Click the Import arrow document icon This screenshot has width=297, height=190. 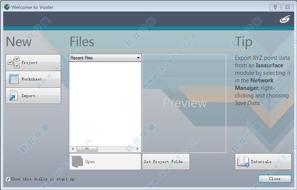(x=13, y=96)
